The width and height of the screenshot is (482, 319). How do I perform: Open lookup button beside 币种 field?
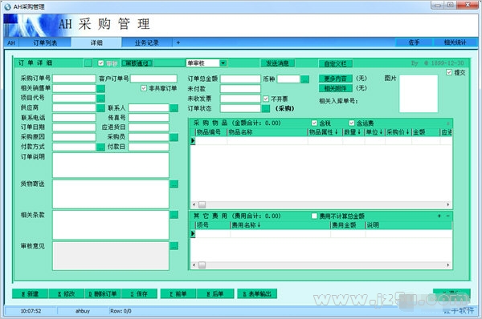305,79
